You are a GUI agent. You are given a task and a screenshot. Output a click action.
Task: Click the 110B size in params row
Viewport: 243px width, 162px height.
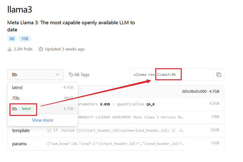[x=215, y=143]
